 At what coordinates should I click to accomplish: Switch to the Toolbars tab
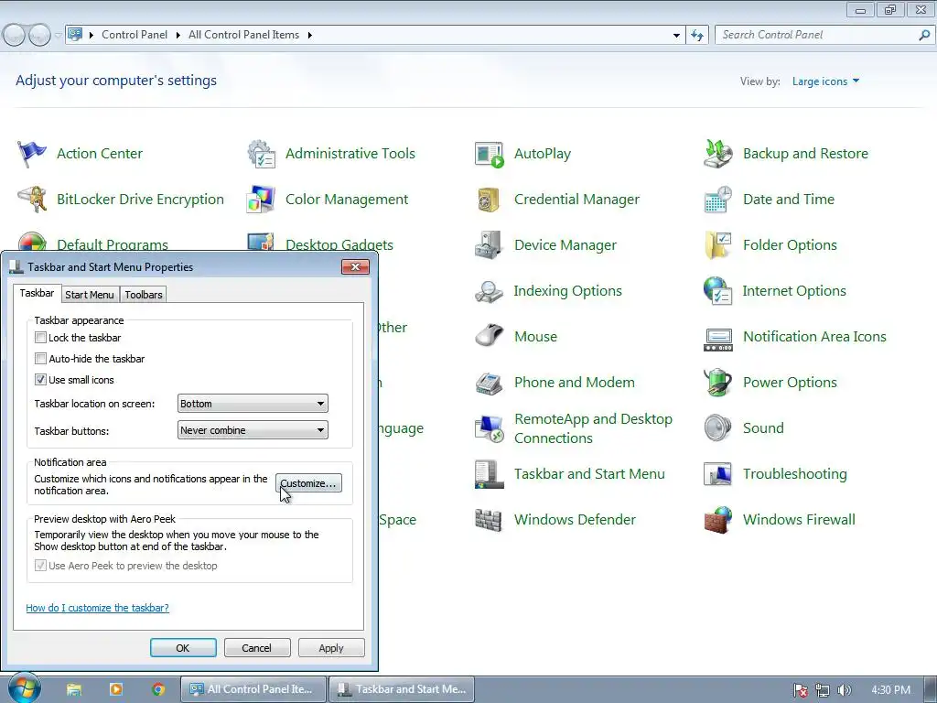point(144,295)
